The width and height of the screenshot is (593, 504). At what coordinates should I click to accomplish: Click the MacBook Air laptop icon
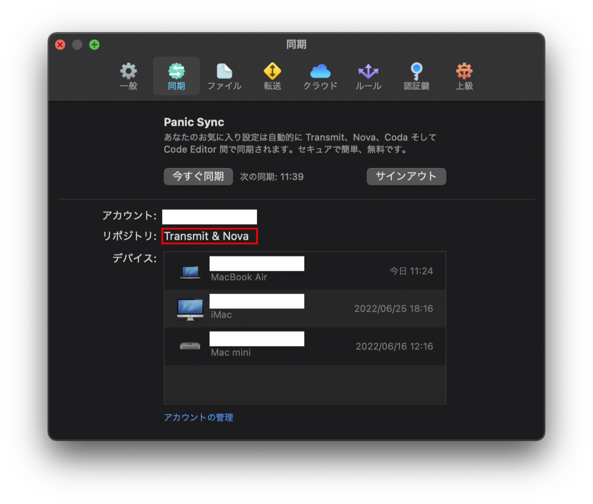190,272
